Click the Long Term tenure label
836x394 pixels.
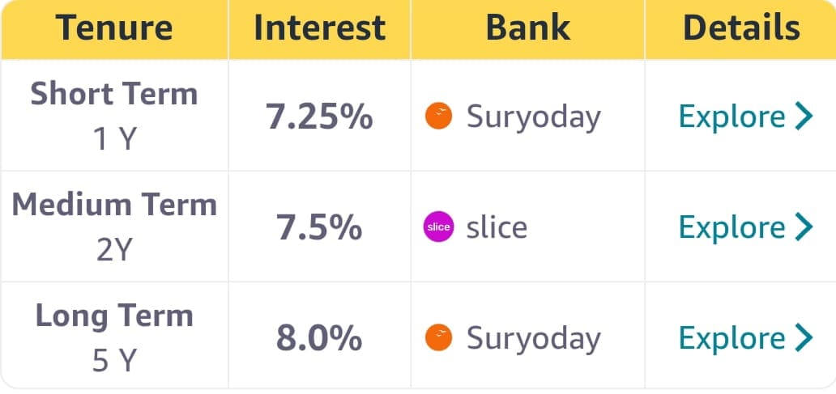point(114,316)
